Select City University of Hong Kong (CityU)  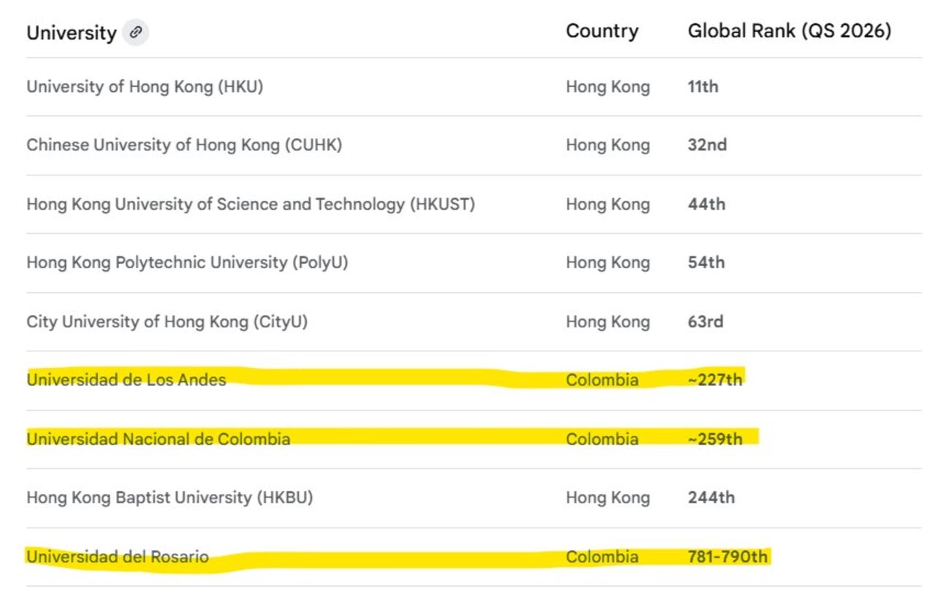tap(167, 322)
